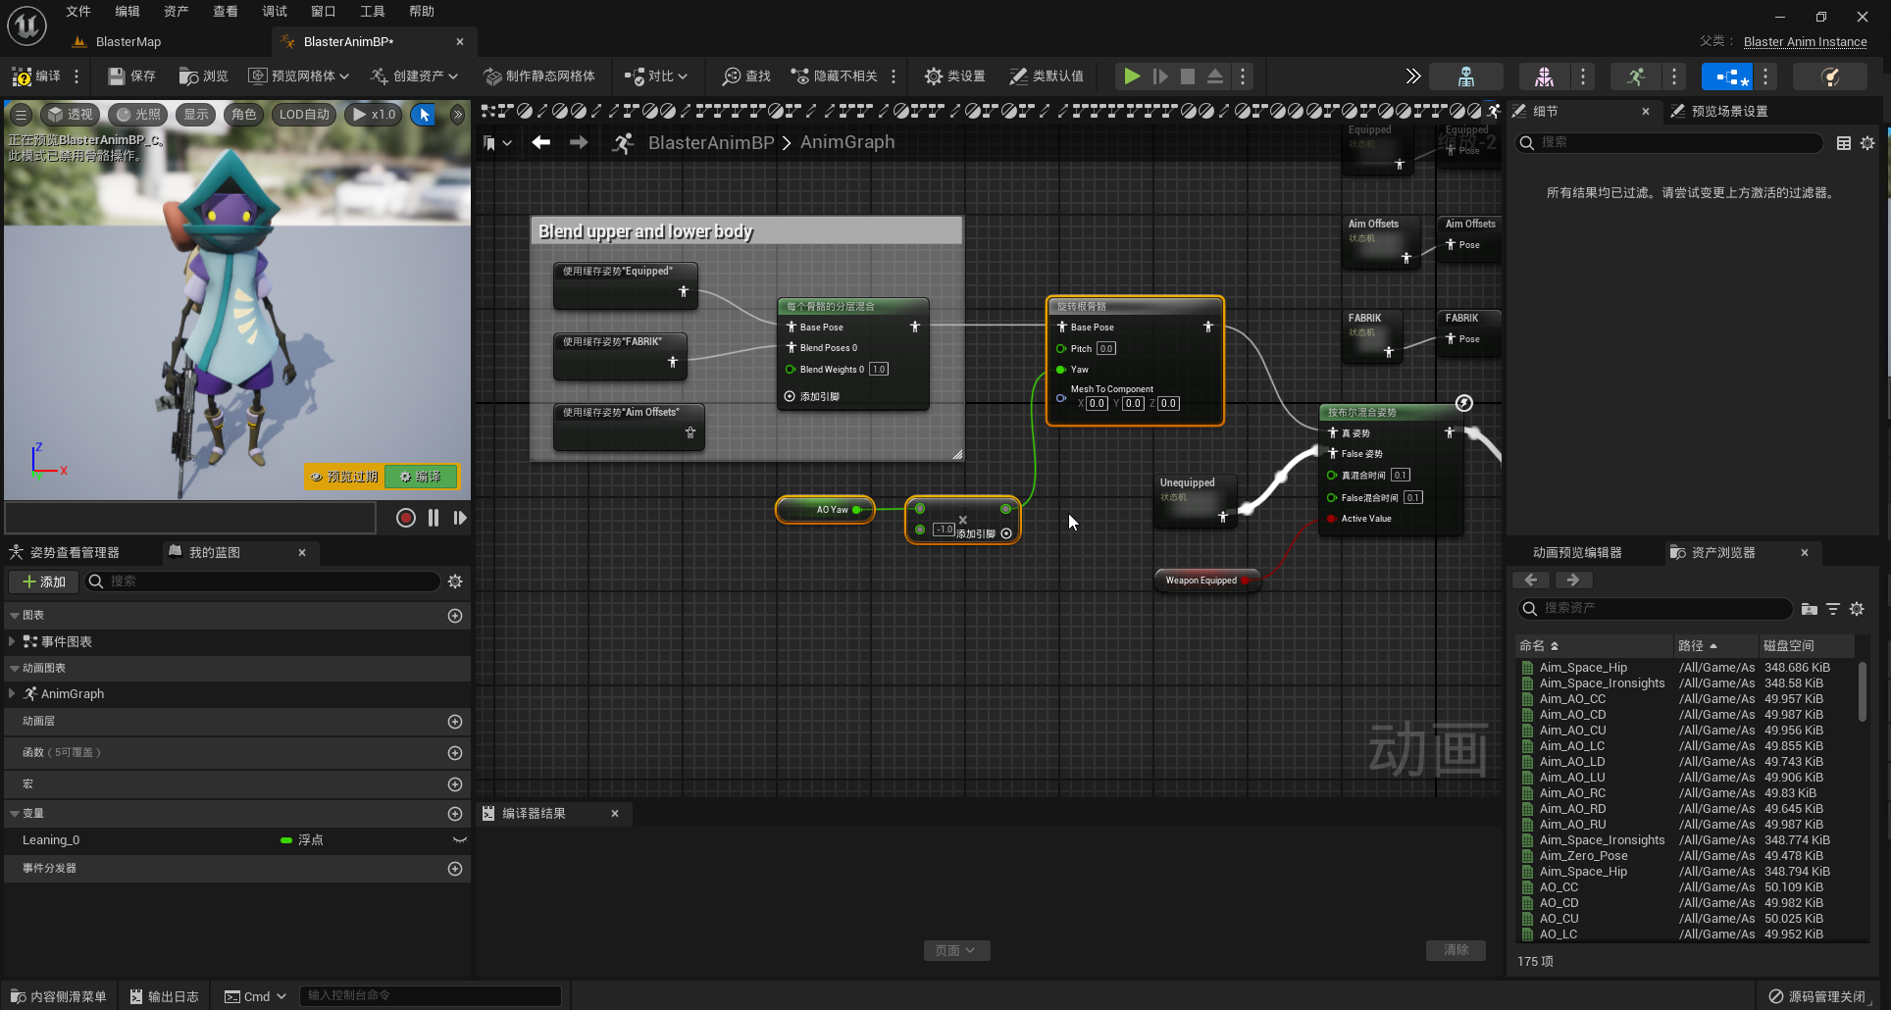Image resolution: width=1891 pixels, height=1010 pixels.
Task: Select Weapon Equipped variable node
Action: (1206, 581)
